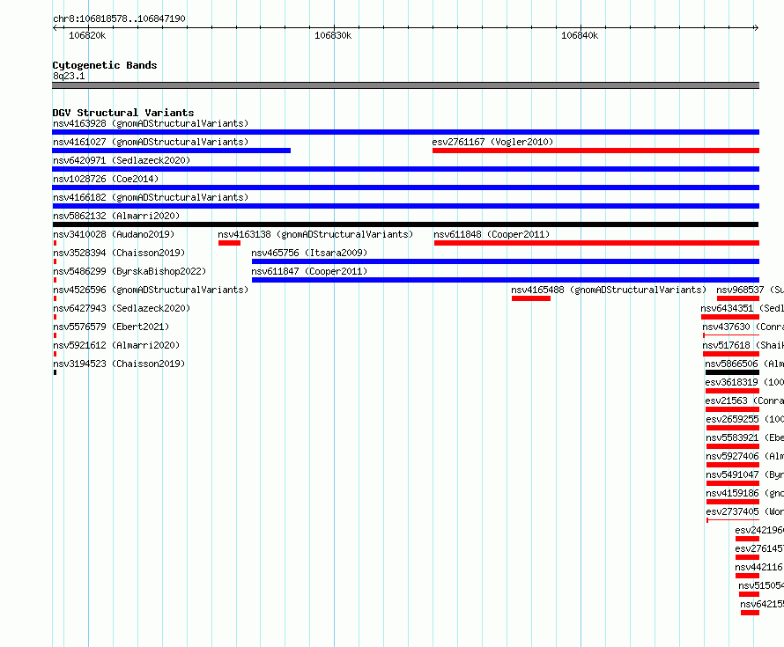Click the nsv4166182 variant label
The width and height of the screenshot is (784, 647).
[151, 197]
